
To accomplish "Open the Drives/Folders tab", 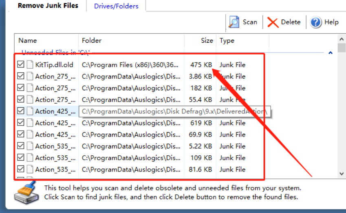I will point(116,6).
